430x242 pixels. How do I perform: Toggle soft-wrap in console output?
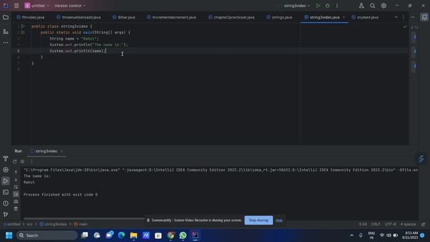16,187
